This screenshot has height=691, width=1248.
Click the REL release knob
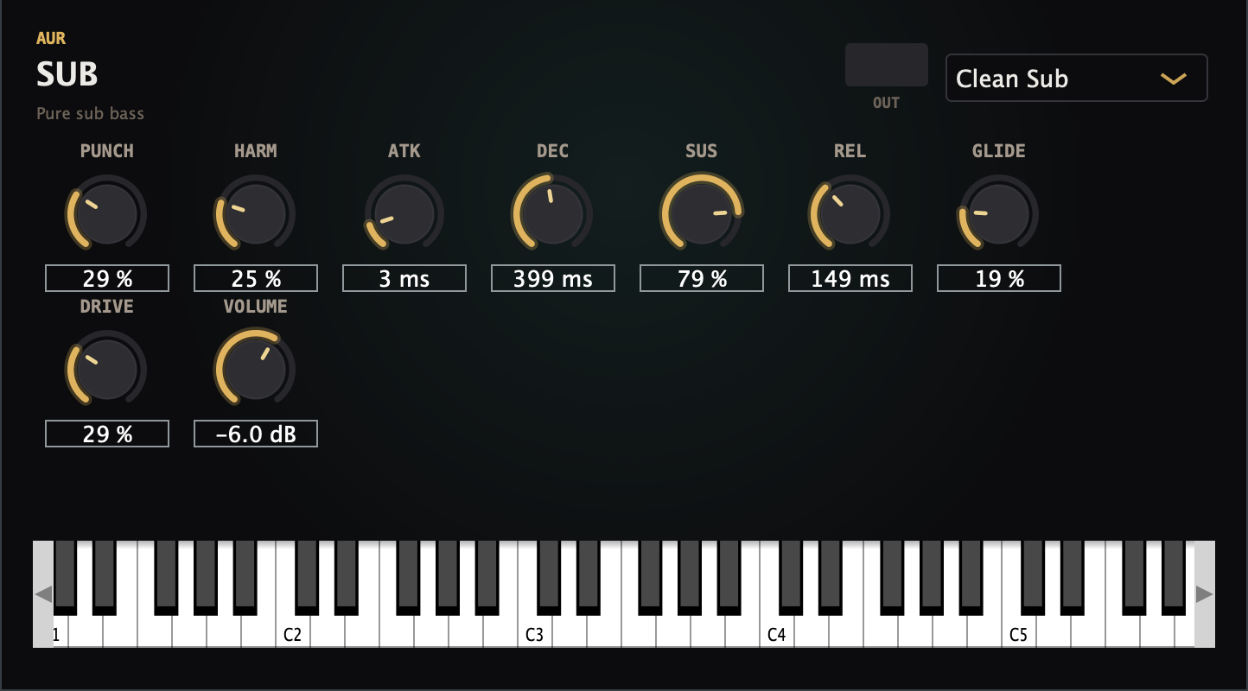point(850,214)
